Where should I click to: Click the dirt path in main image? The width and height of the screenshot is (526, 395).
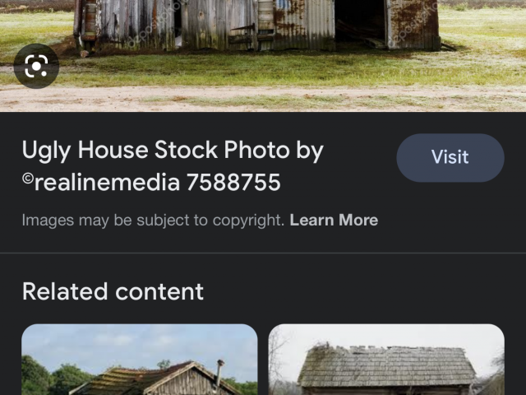pos(263,98)
